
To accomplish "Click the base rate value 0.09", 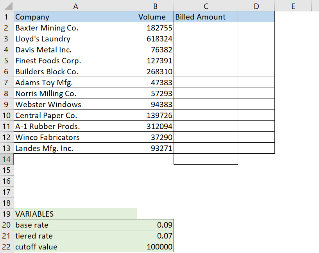I will tap(155, 225).
